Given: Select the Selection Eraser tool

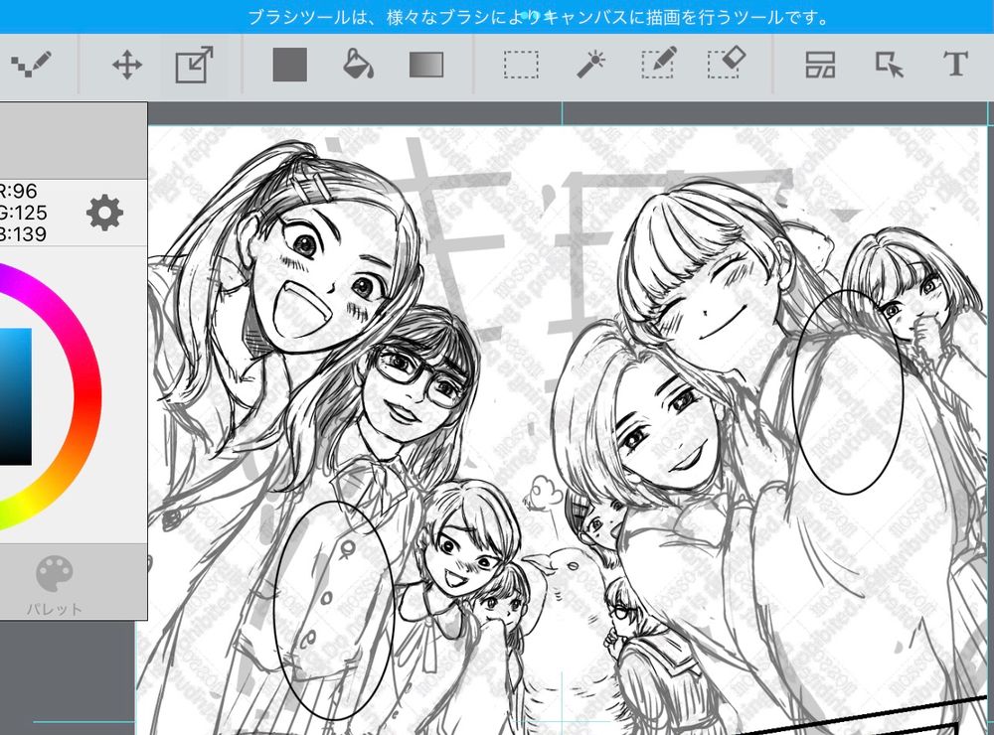Looking at the screenshot, I should (727, 63).
